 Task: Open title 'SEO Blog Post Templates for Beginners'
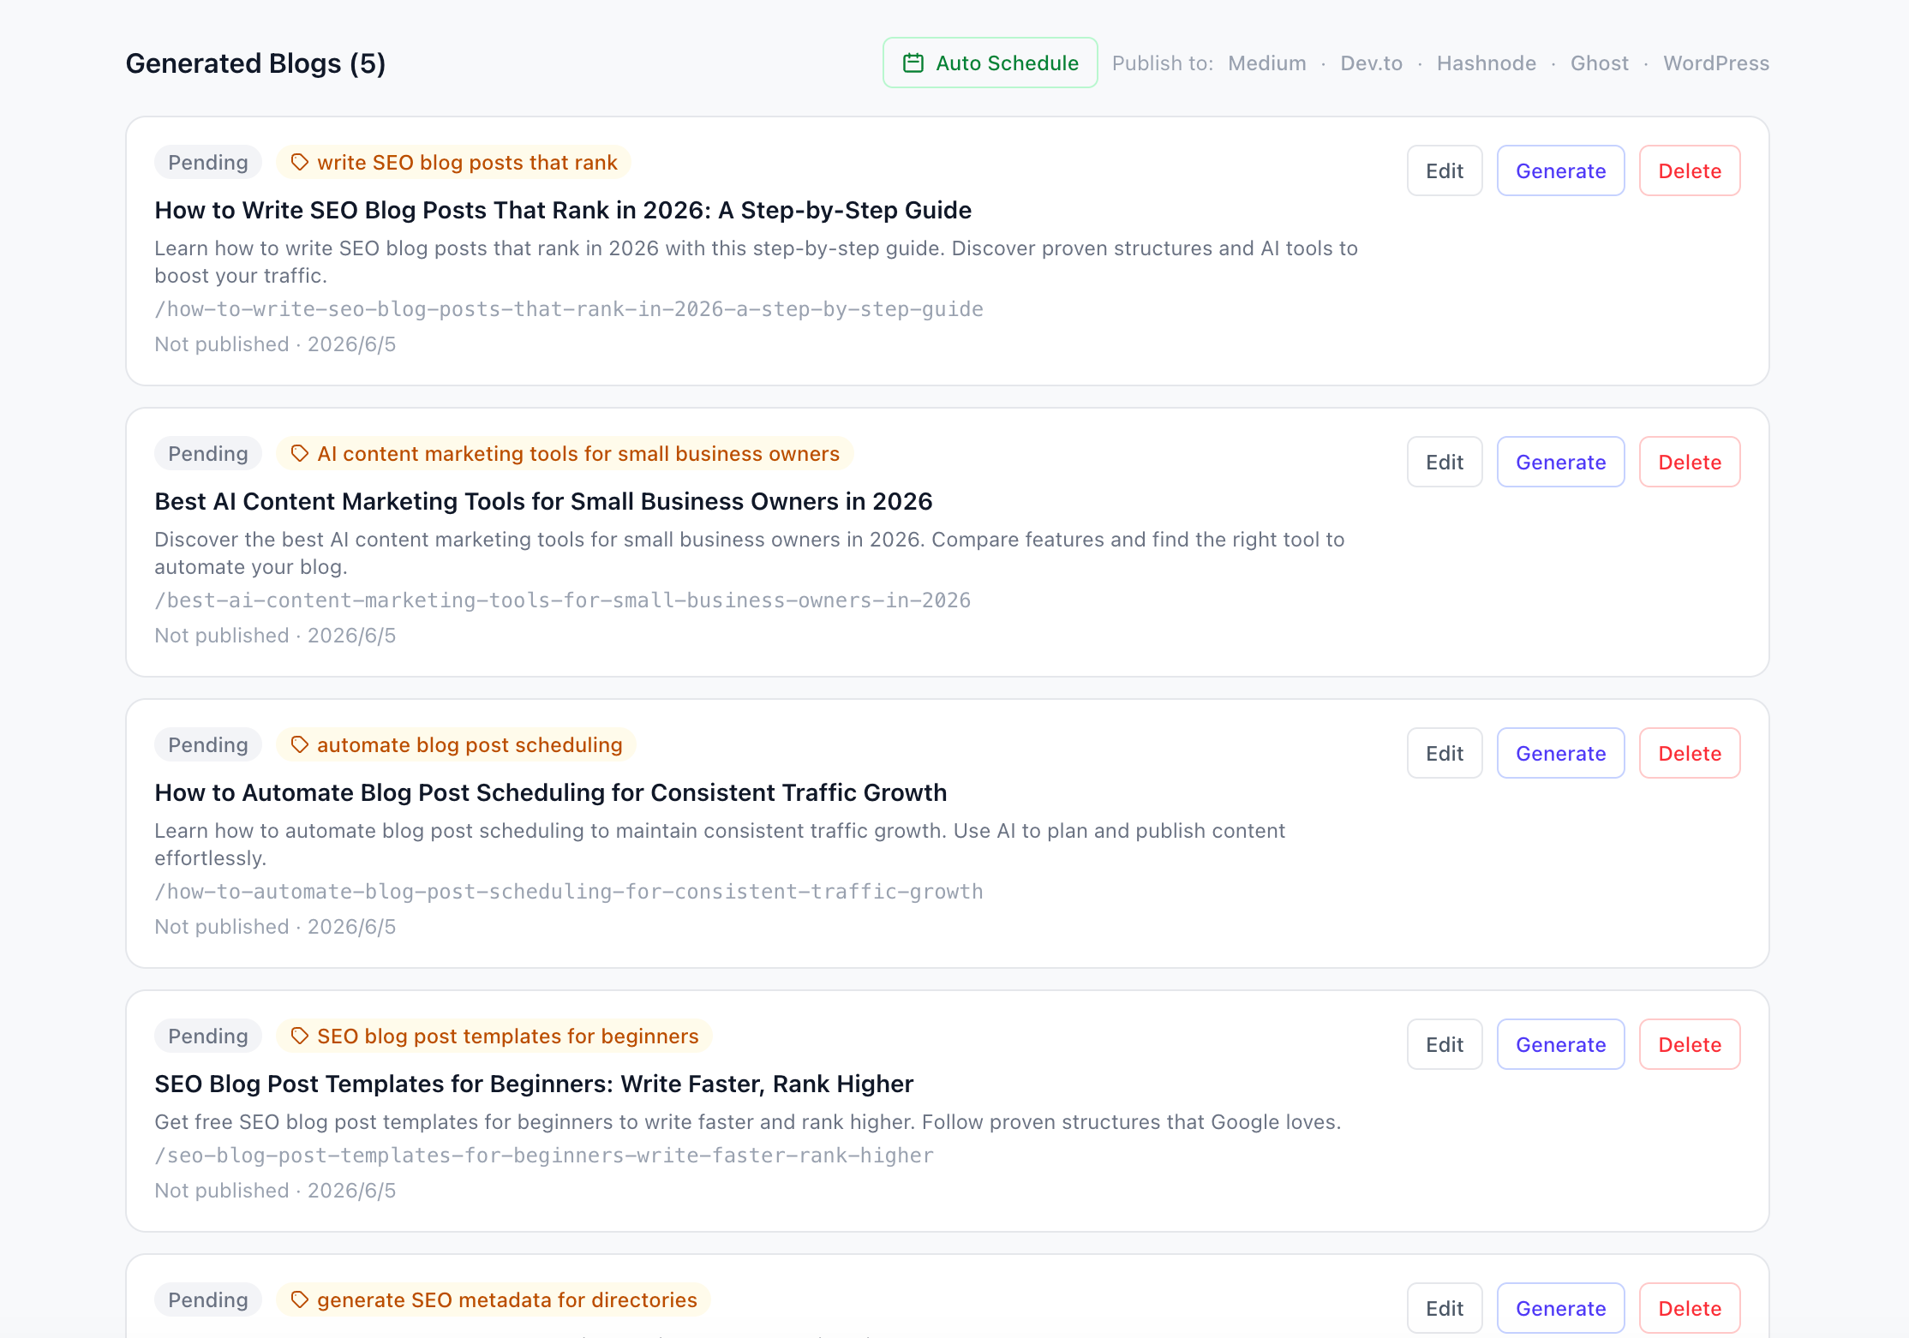534,1084
